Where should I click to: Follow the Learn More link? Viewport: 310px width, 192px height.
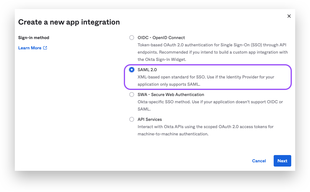[30, 48]
